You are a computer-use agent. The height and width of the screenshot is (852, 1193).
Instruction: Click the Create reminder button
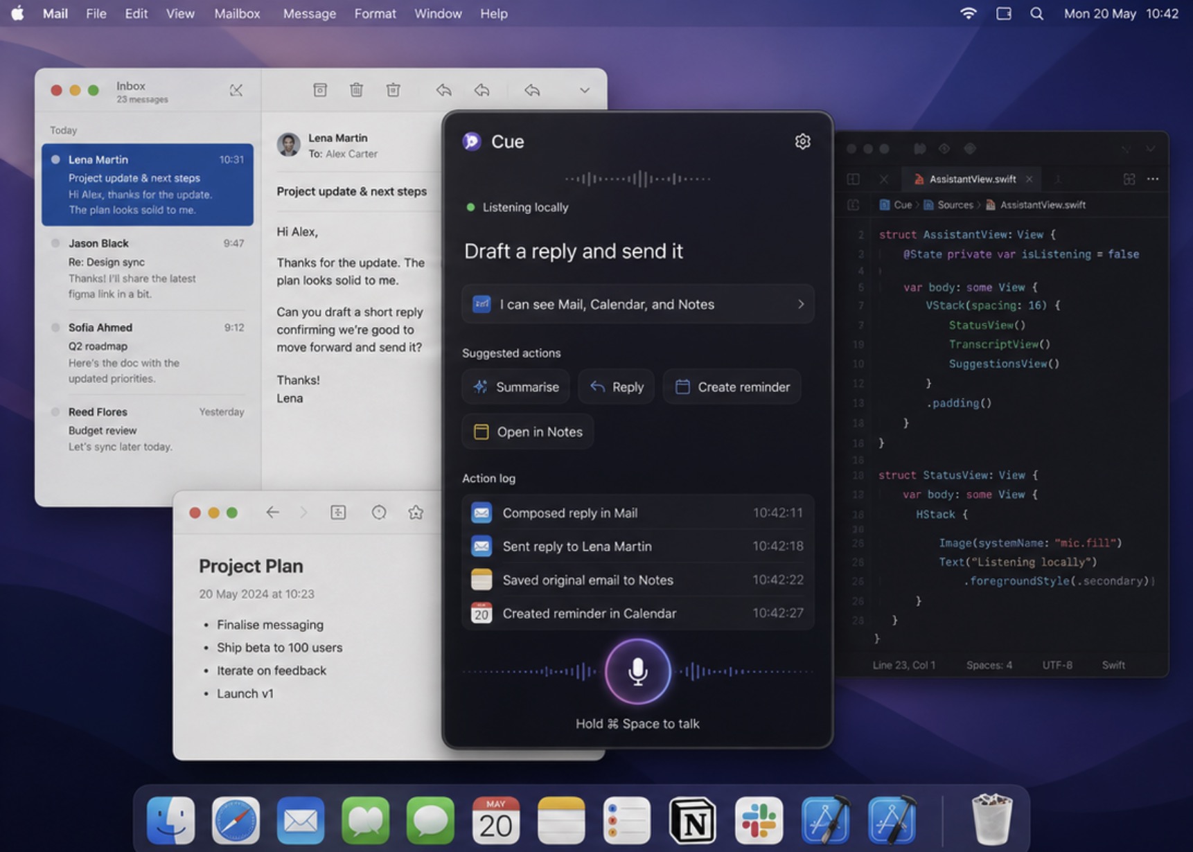click(732, 387)
